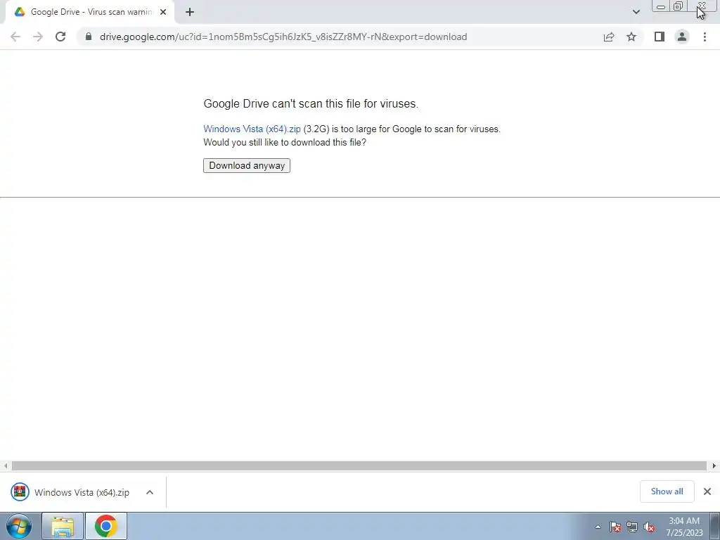Open Chrome's three-dot menu

pos(705,37)
